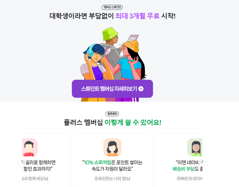Click the 배송비 부담 green text
The width and height of the screenshot is (239, 187).
pyautogui.click(x=184, y=169)
